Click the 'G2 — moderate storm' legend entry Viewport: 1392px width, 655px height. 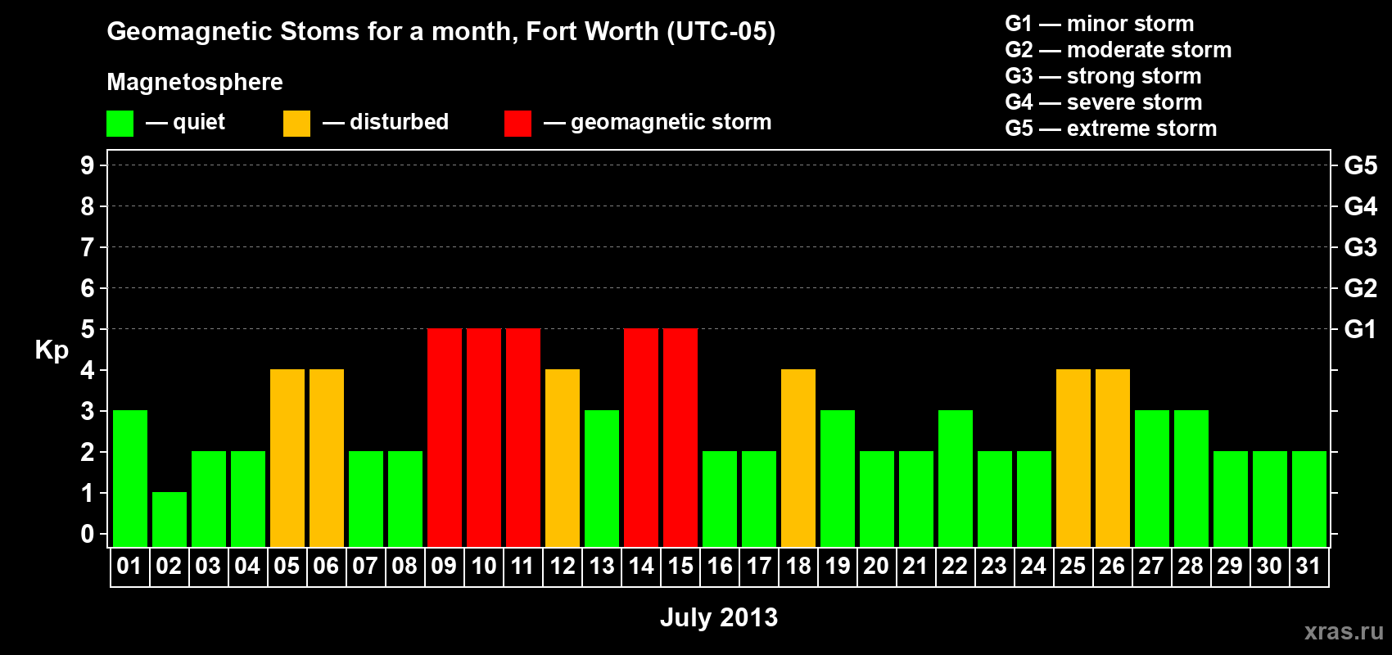(1119, 50)
